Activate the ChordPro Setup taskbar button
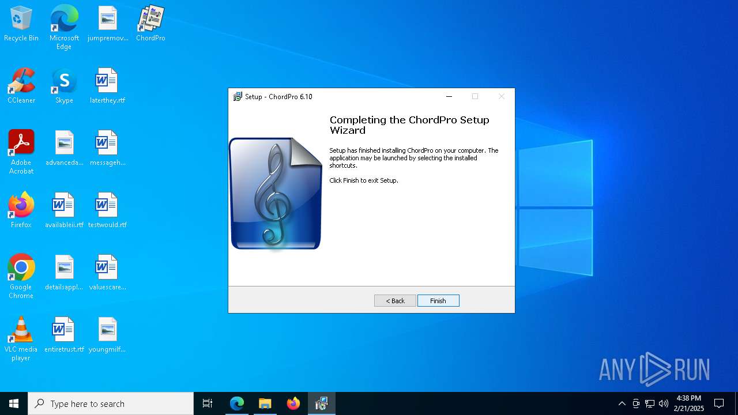This screenshot has height=415, width=738. pyautogui.click(x=322, y=403)
